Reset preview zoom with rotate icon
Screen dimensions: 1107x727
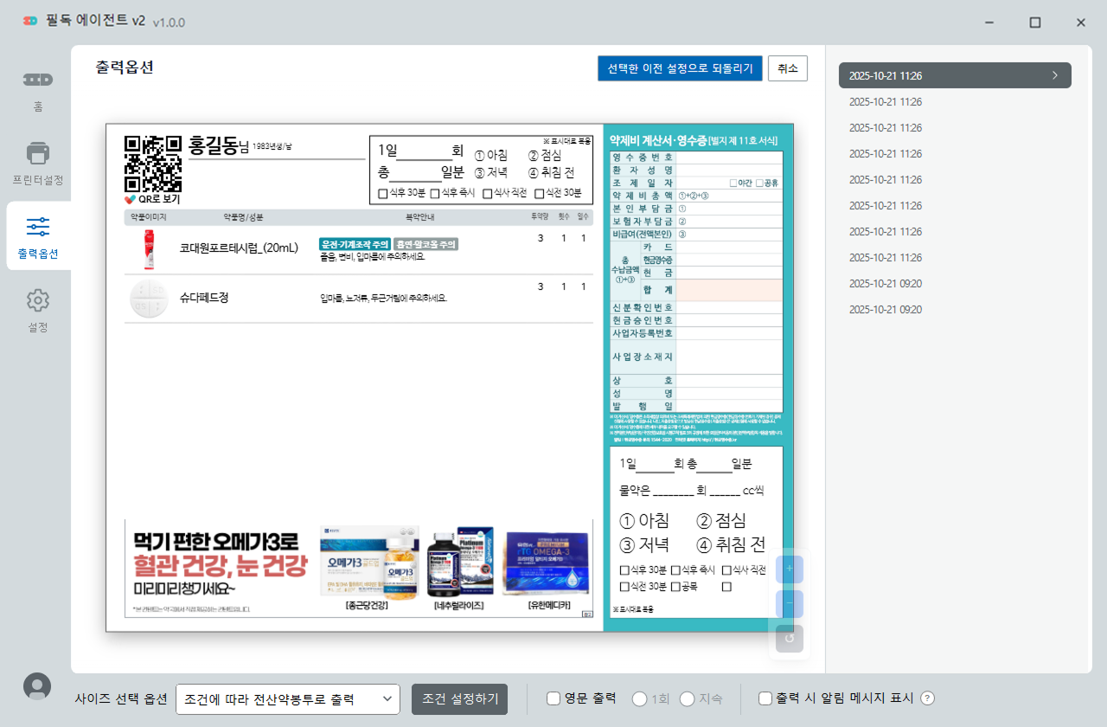789,639
